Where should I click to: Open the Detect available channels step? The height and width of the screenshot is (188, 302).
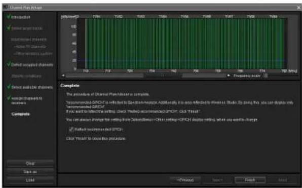point(32,87)
